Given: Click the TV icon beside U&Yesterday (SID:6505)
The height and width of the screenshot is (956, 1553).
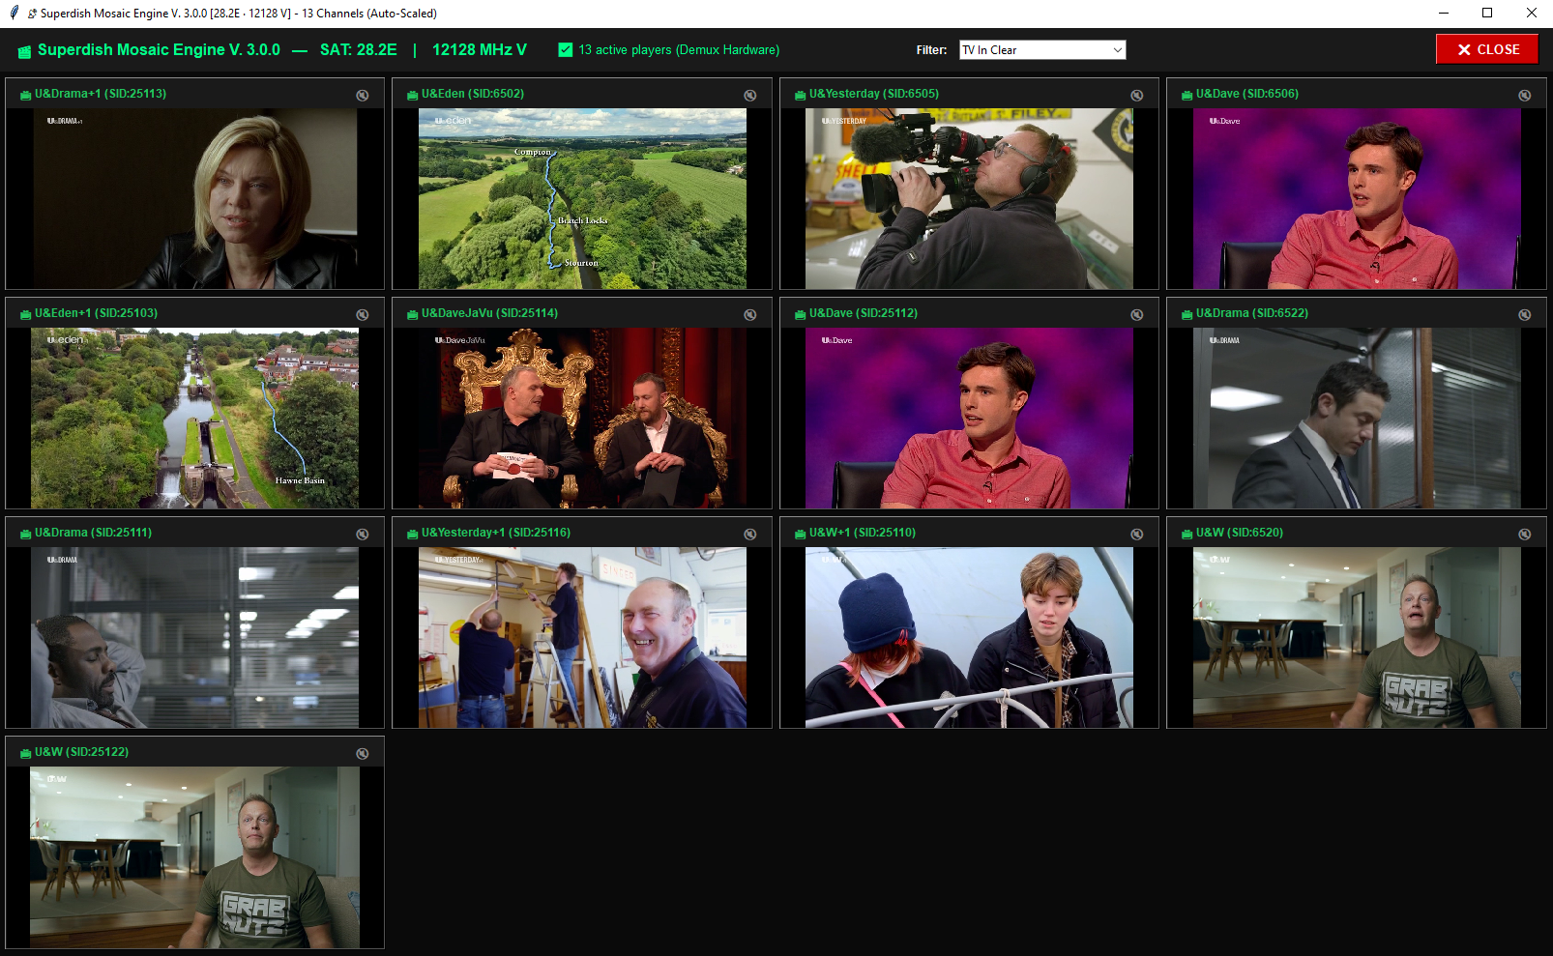Looking at the screenshot, I should [801, 95].
